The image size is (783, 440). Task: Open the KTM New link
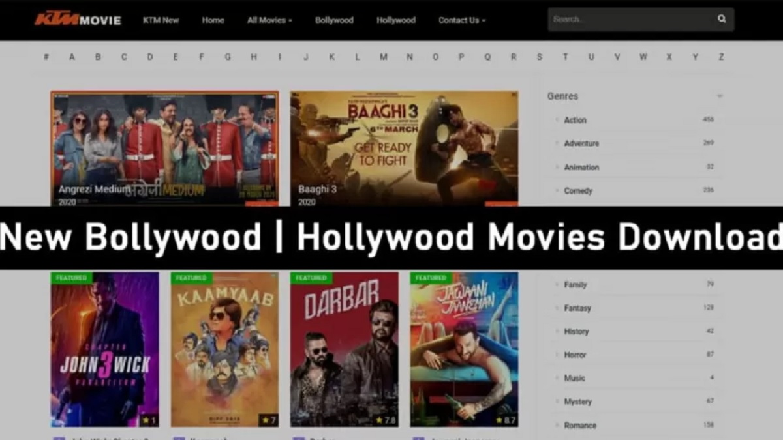161,20
